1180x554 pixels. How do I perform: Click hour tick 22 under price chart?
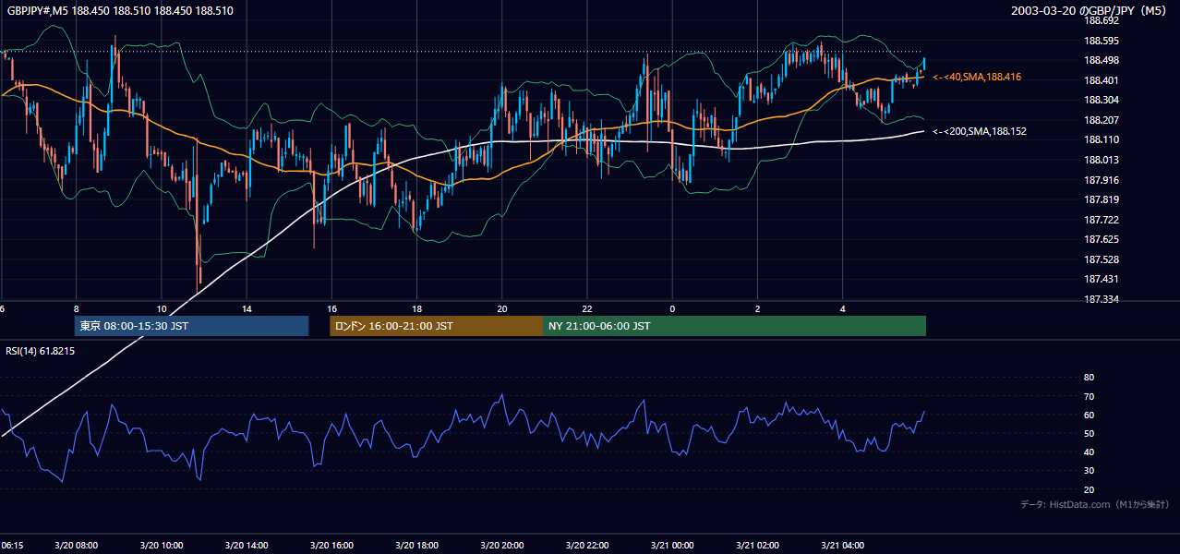587,309
